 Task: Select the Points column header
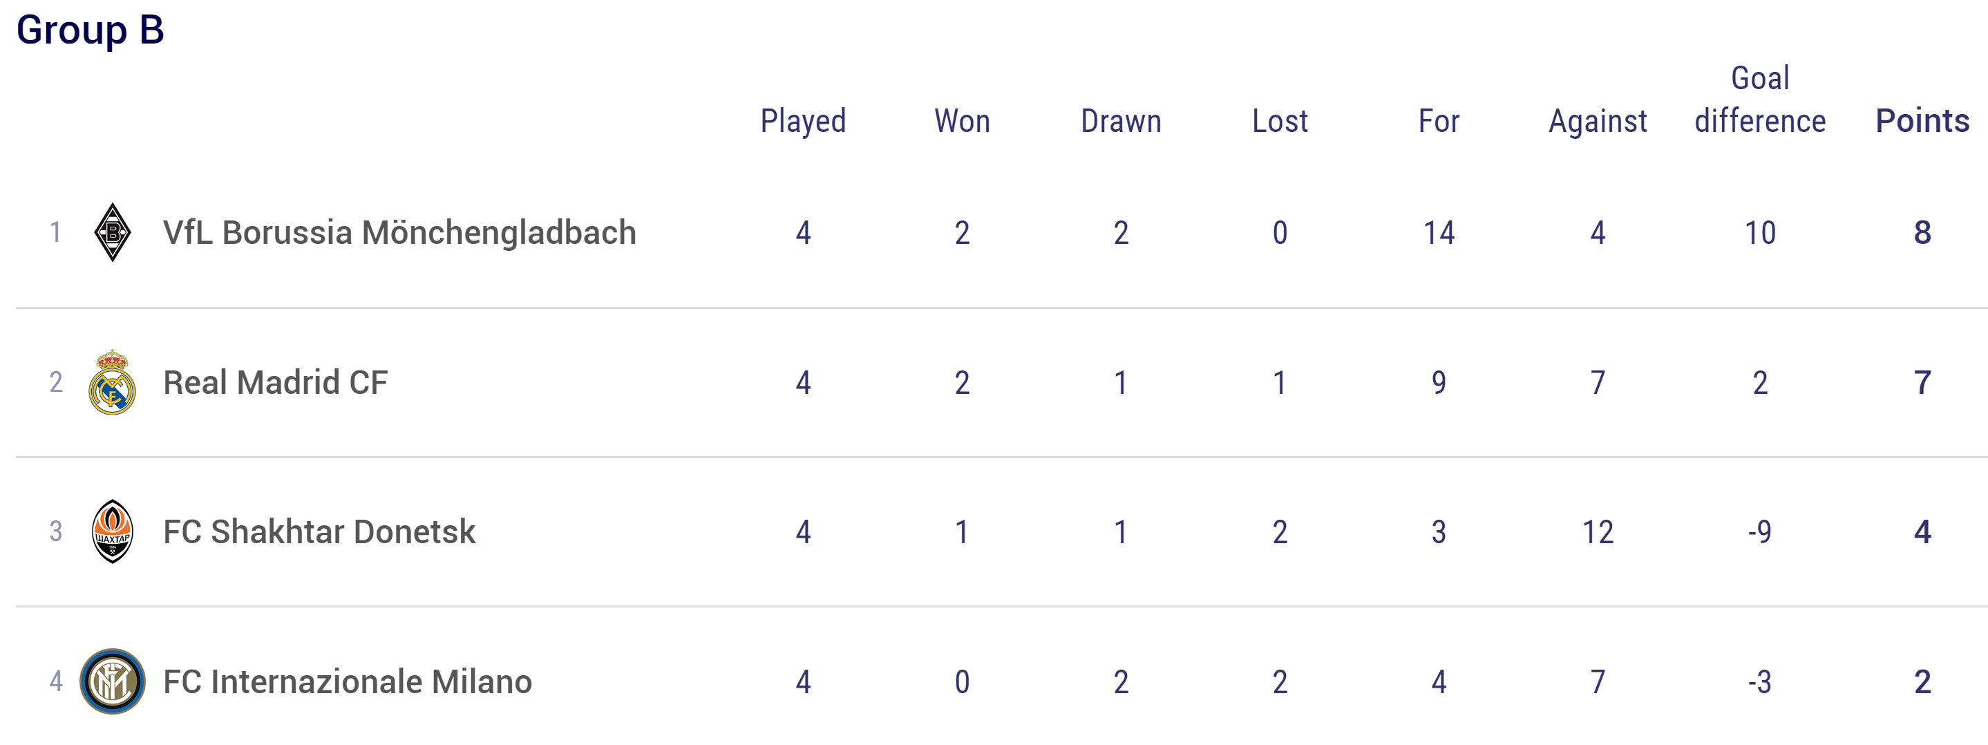click(1922, 121)
